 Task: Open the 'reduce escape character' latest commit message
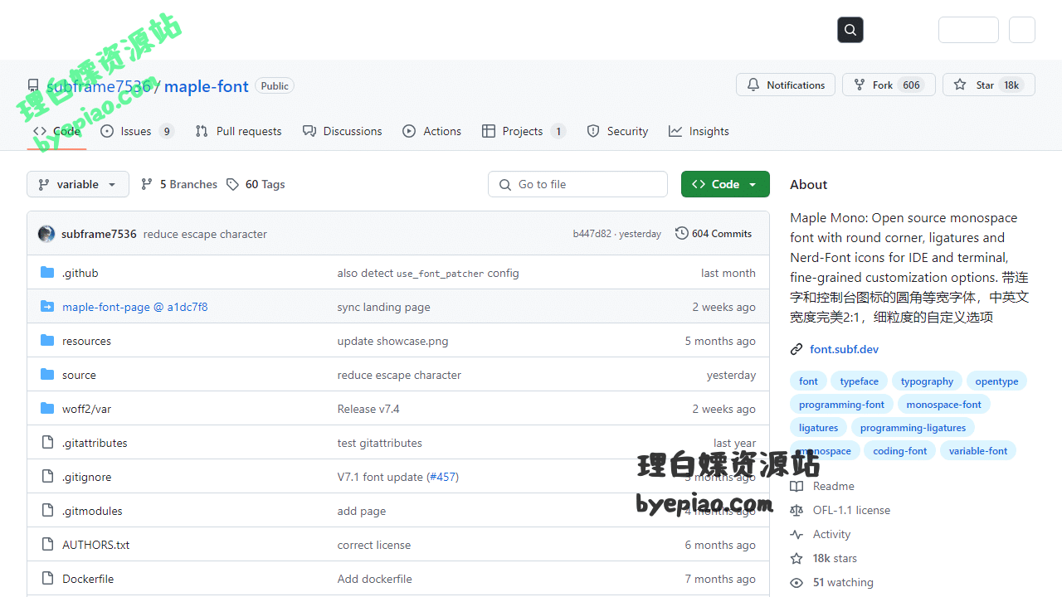click(205, 234)
